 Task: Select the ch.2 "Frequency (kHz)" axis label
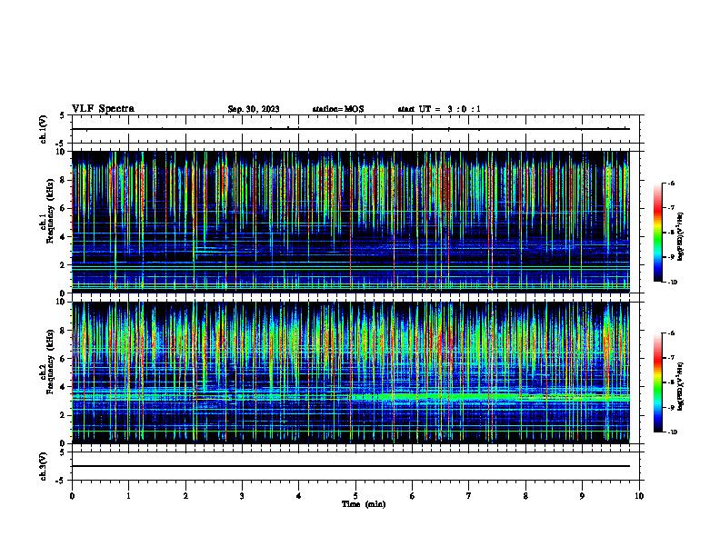tap(50, 362)
